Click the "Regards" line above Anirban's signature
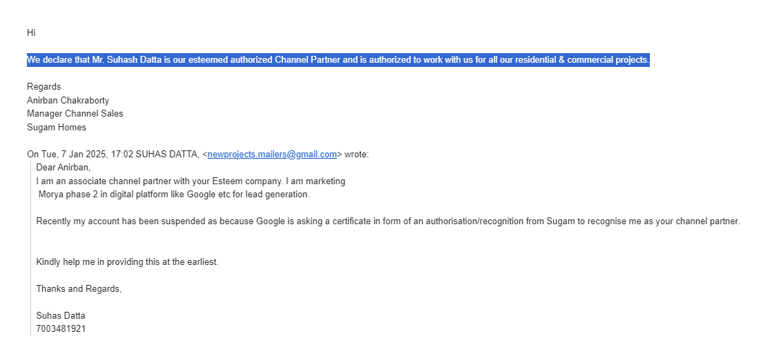This screenshot has width=779, height=356. (x=44, y=87)
